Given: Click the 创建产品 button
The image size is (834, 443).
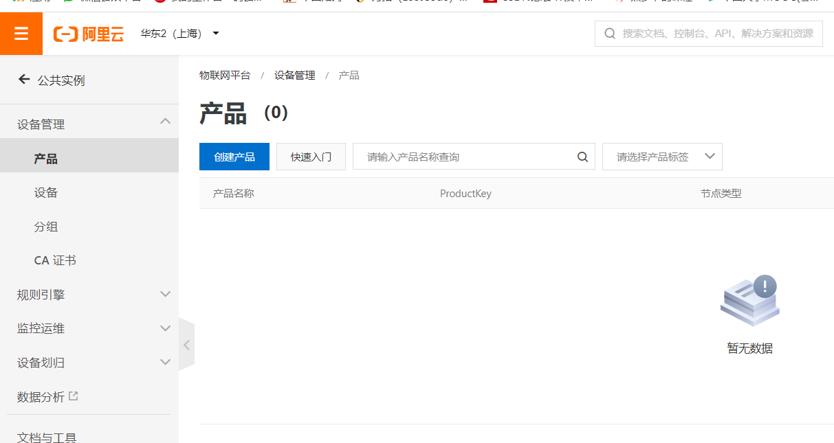Looking at the screenshot, I should click(x=234, y=157).
